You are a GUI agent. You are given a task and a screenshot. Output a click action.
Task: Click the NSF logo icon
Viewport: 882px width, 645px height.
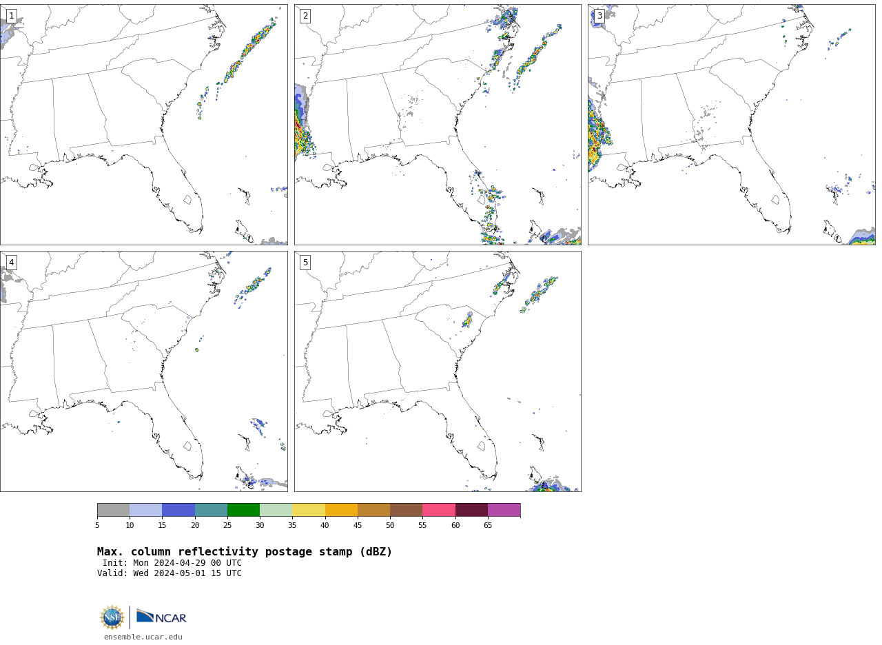point(112,617)
